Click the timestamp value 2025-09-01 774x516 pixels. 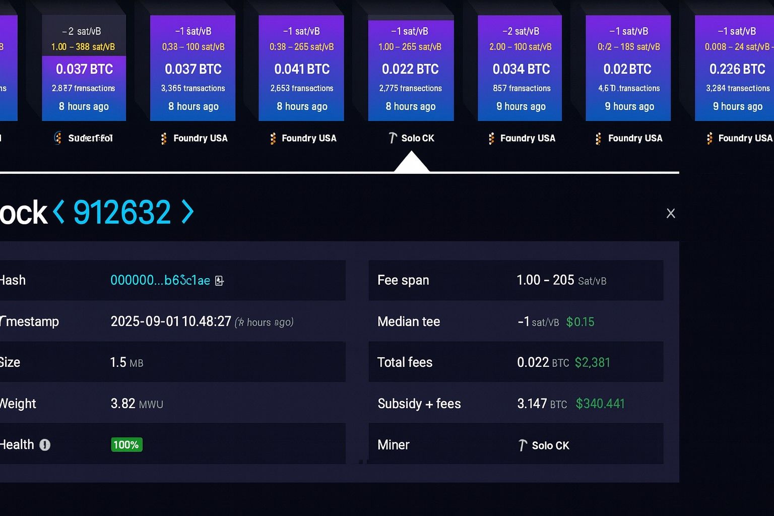[x=171, y=321]
